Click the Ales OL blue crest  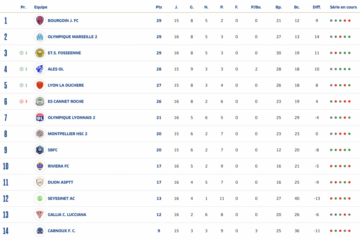tap(40, 69)
